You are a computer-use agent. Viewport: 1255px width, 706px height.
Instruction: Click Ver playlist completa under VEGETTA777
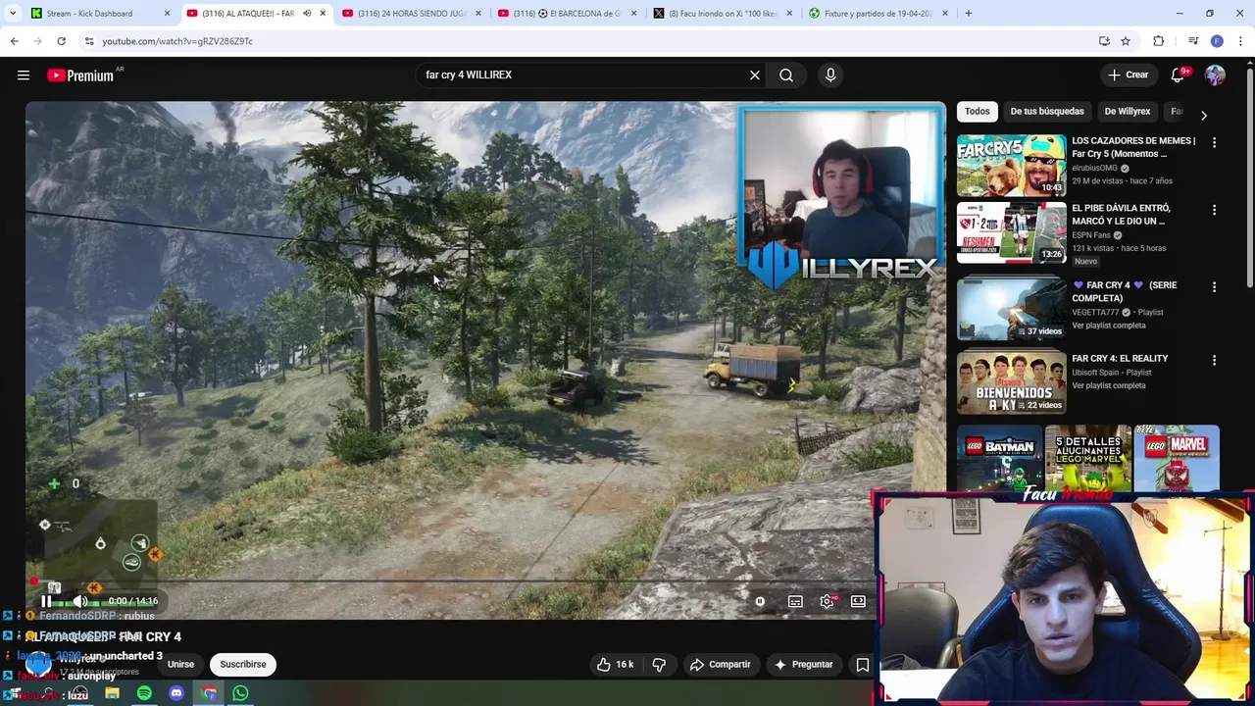tap(1109, 326)
